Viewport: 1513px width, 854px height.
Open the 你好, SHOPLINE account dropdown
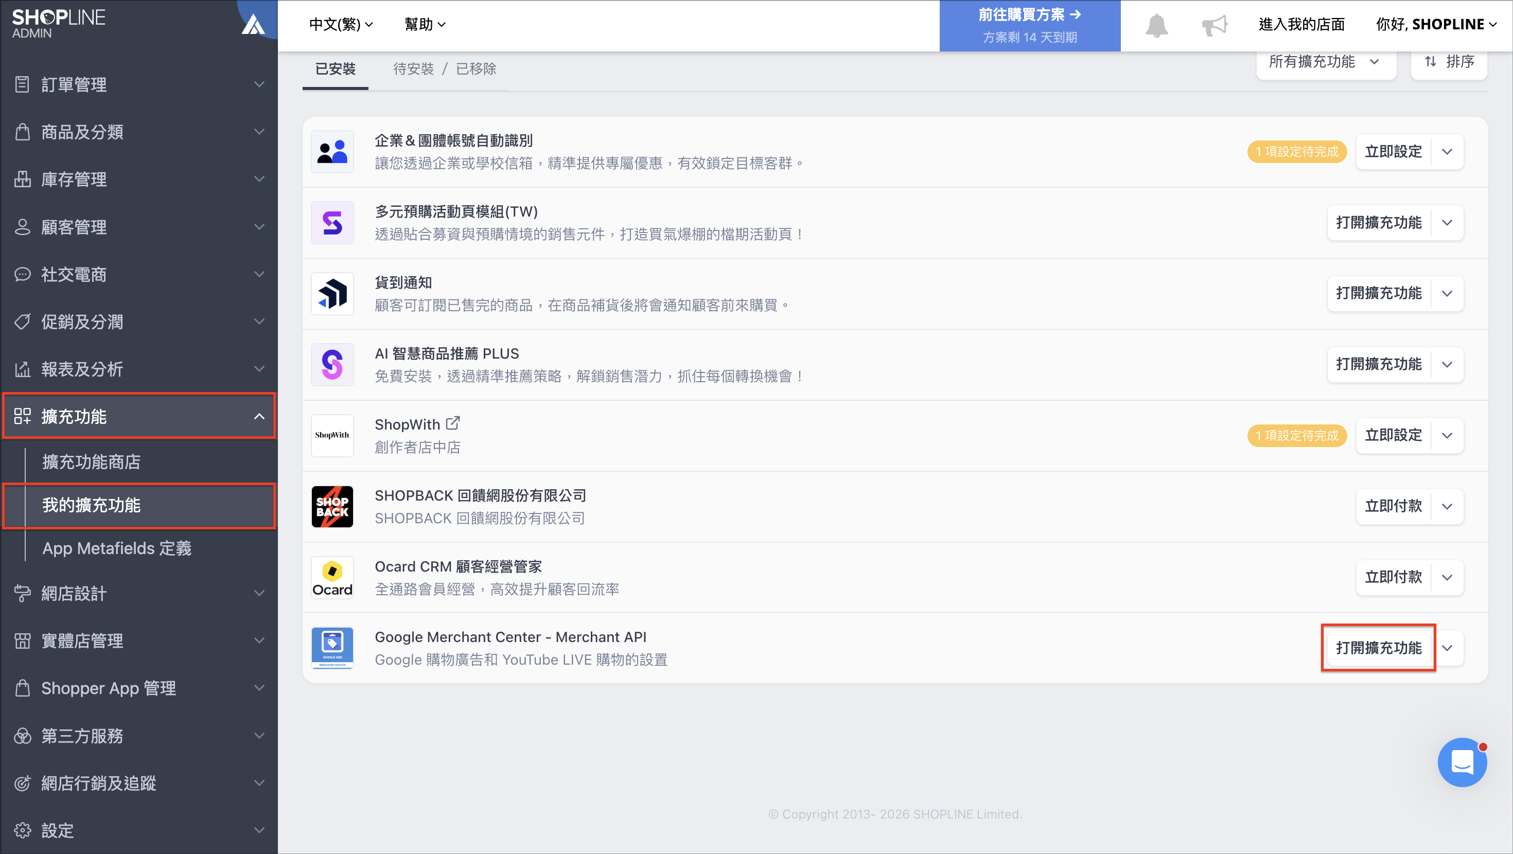[x=1436, y=24]
